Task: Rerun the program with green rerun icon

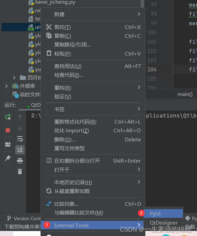Action: point(8,116)
